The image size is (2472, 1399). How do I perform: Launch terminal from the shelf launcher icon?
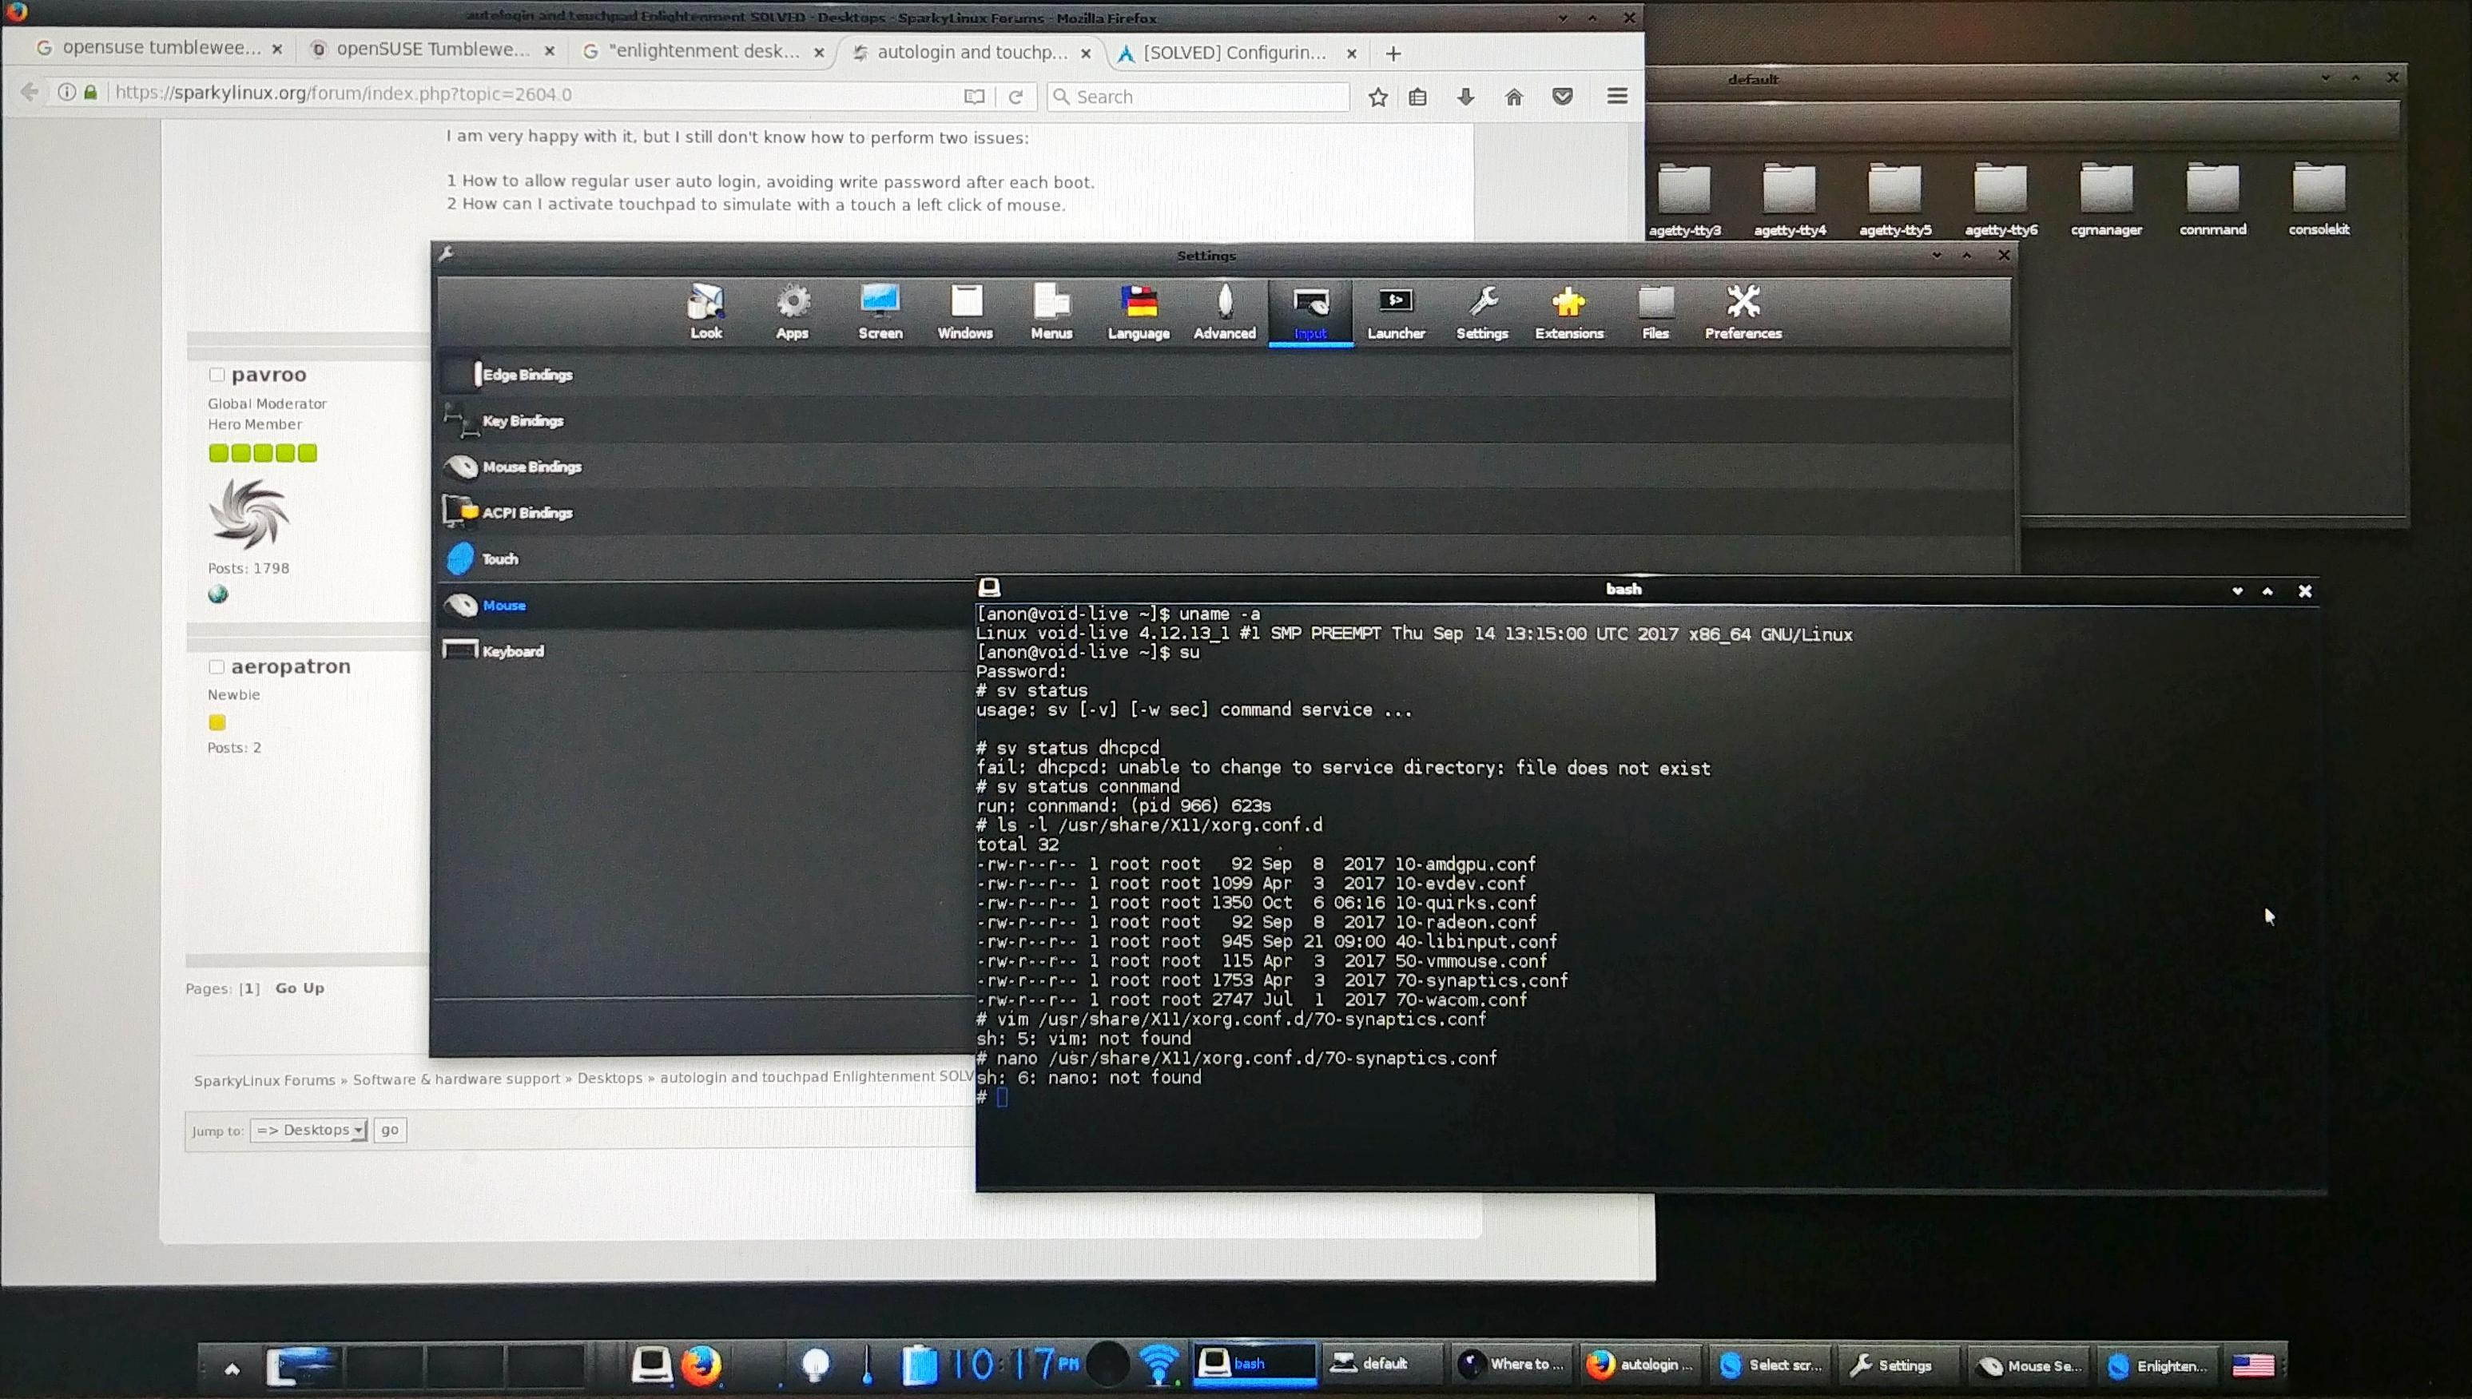[650, 1365]
